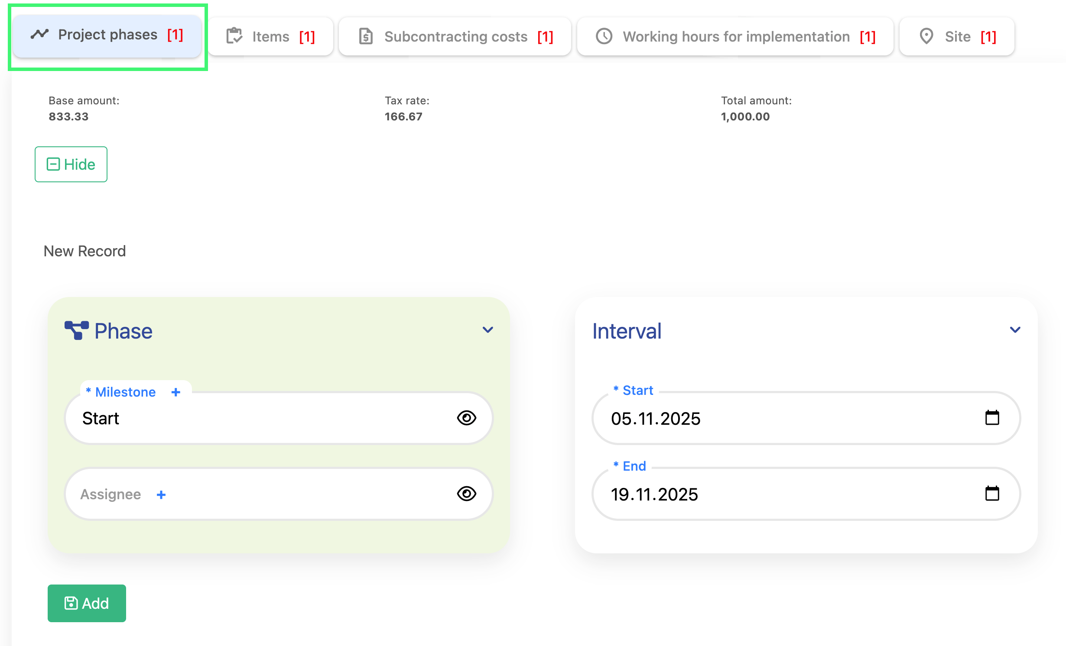Switch to the Items tab

(270, 36)
